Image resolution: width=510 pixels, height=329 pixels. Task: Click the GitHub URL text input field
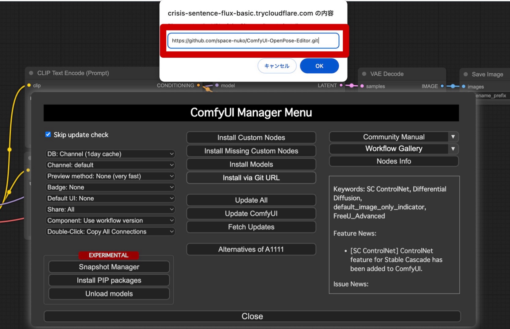253,40
